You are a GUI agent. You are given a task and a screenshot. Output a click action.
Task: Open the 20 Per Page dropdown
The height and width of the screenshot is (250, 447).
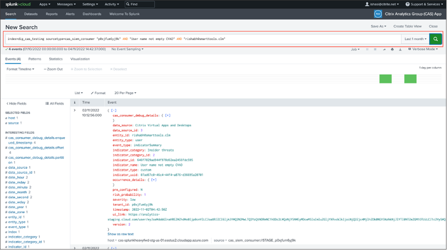click(125, 93)
